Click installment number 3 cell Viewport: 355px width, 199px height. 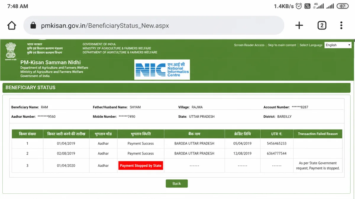click(x=27, y=166)
